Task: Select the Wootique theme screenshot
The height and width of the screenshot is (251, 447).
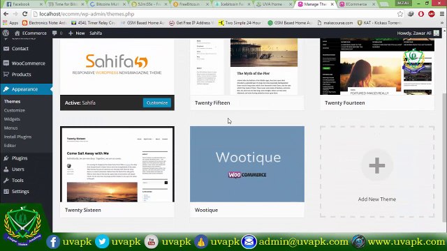Action: [x=247, y=165]
